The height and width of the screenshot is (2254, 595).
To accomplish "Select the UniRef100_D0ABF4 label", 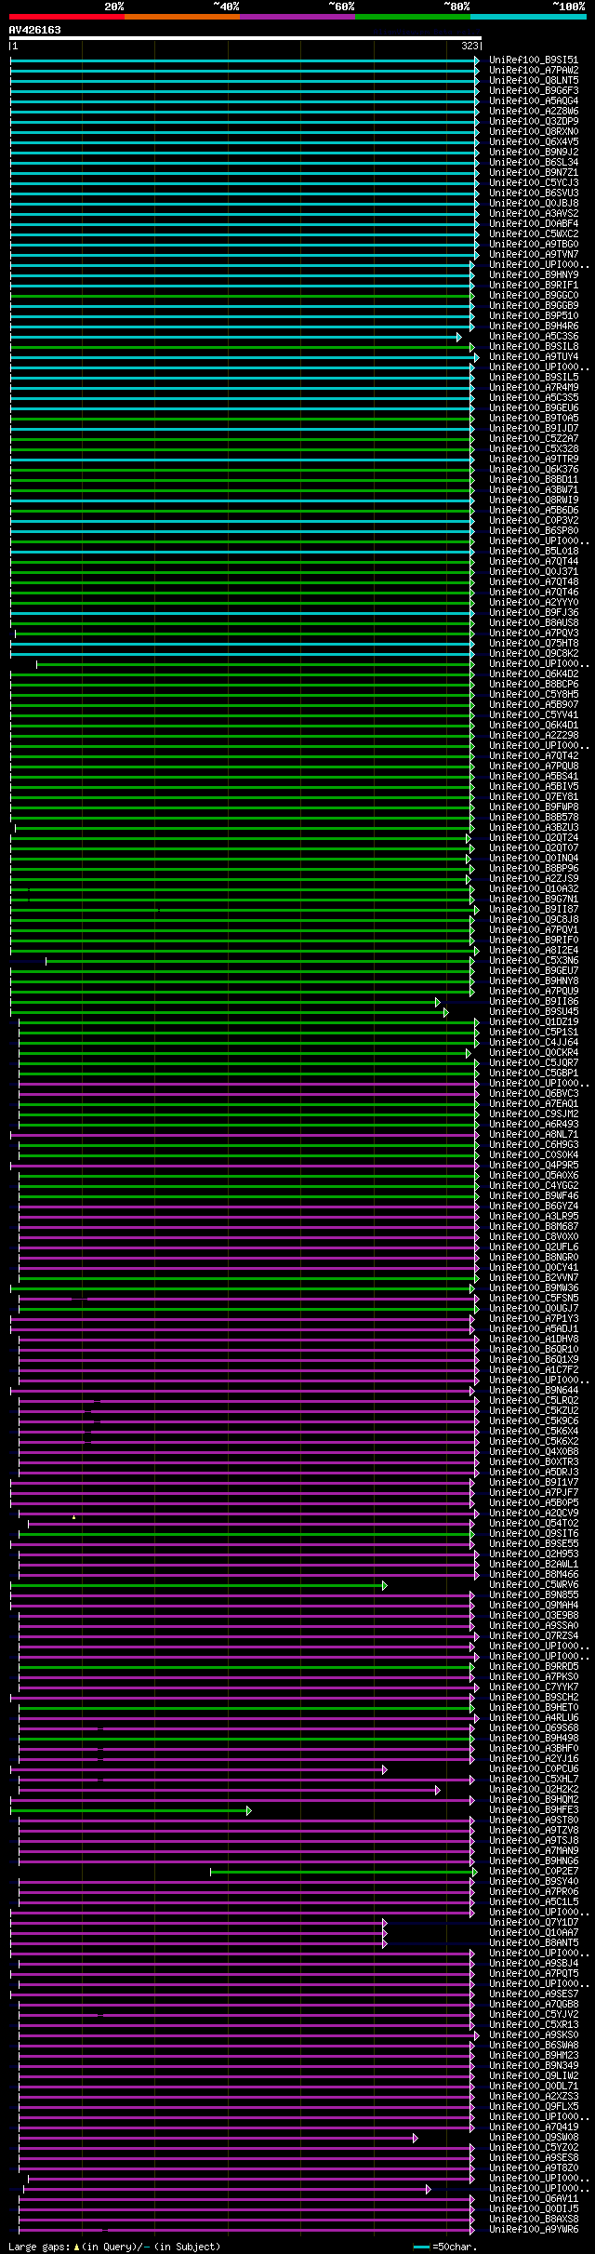I will coord(534,224).
